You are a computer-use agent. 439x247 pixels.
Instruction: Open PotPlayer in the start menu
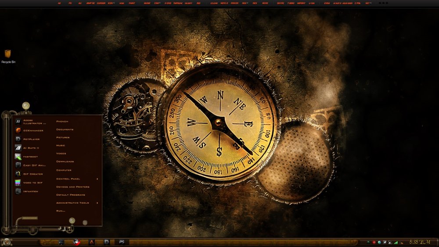coord(31,139)
